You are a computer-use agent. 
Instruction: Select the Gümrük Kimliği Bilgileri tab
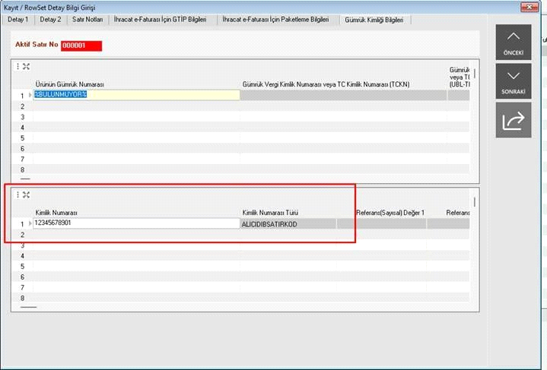point(375,19)
